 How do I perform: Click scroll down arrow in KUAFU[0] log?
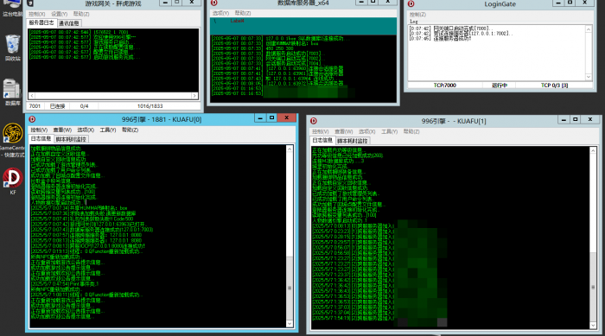(290, 324)
